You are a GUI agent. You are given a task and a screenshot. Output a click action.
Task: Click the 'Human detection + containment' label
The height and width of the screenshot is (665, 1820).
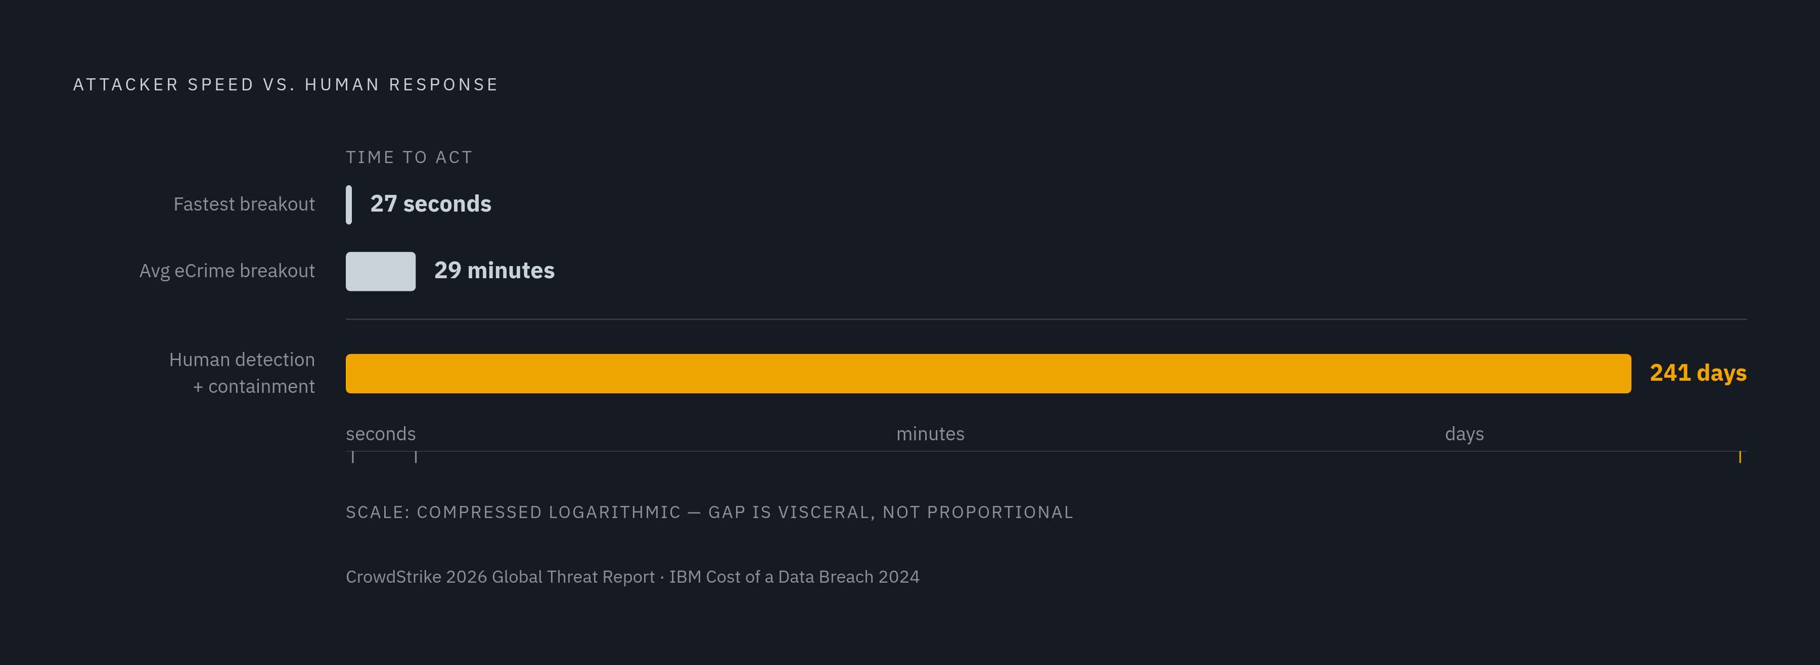[x=242, y=373]
